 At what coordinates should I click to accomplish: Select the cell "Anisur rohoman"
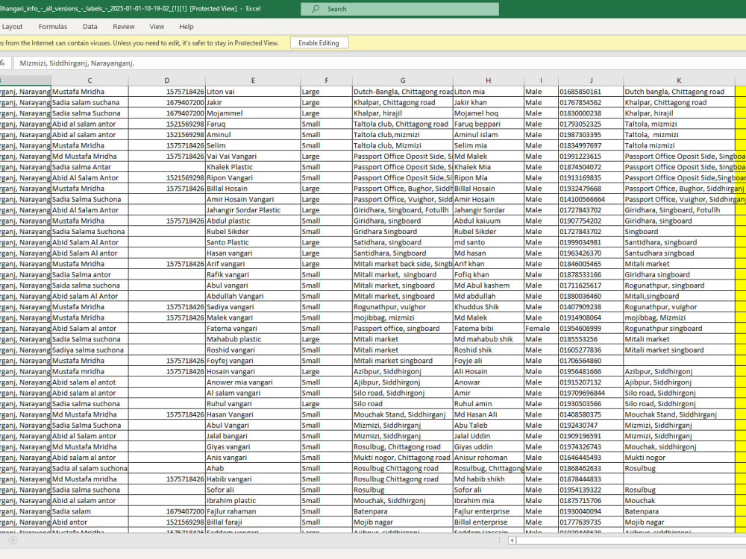(488, 458)
